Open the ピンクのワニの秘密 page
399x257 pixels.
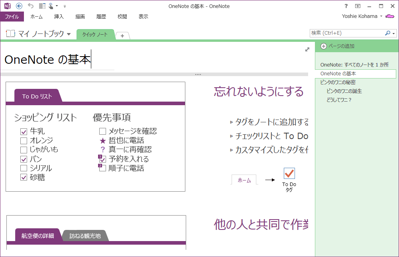tap(338, 82)
